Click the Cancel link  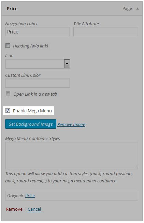click(34, 209)
